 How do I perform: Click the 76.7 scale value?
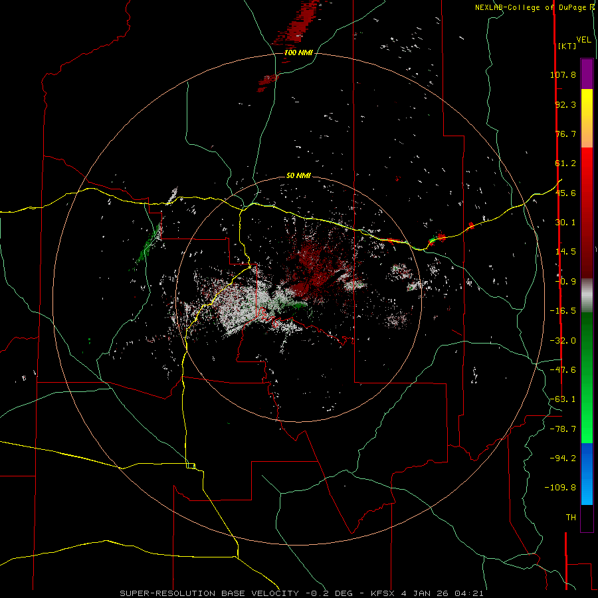coord(565,134)
